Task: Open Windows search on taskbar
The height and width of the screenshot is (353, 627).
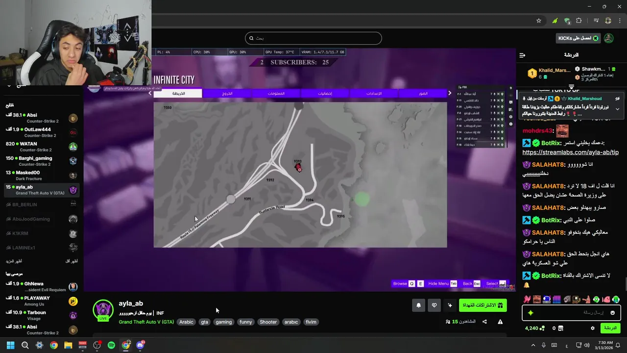Action: tap(25, 345)
